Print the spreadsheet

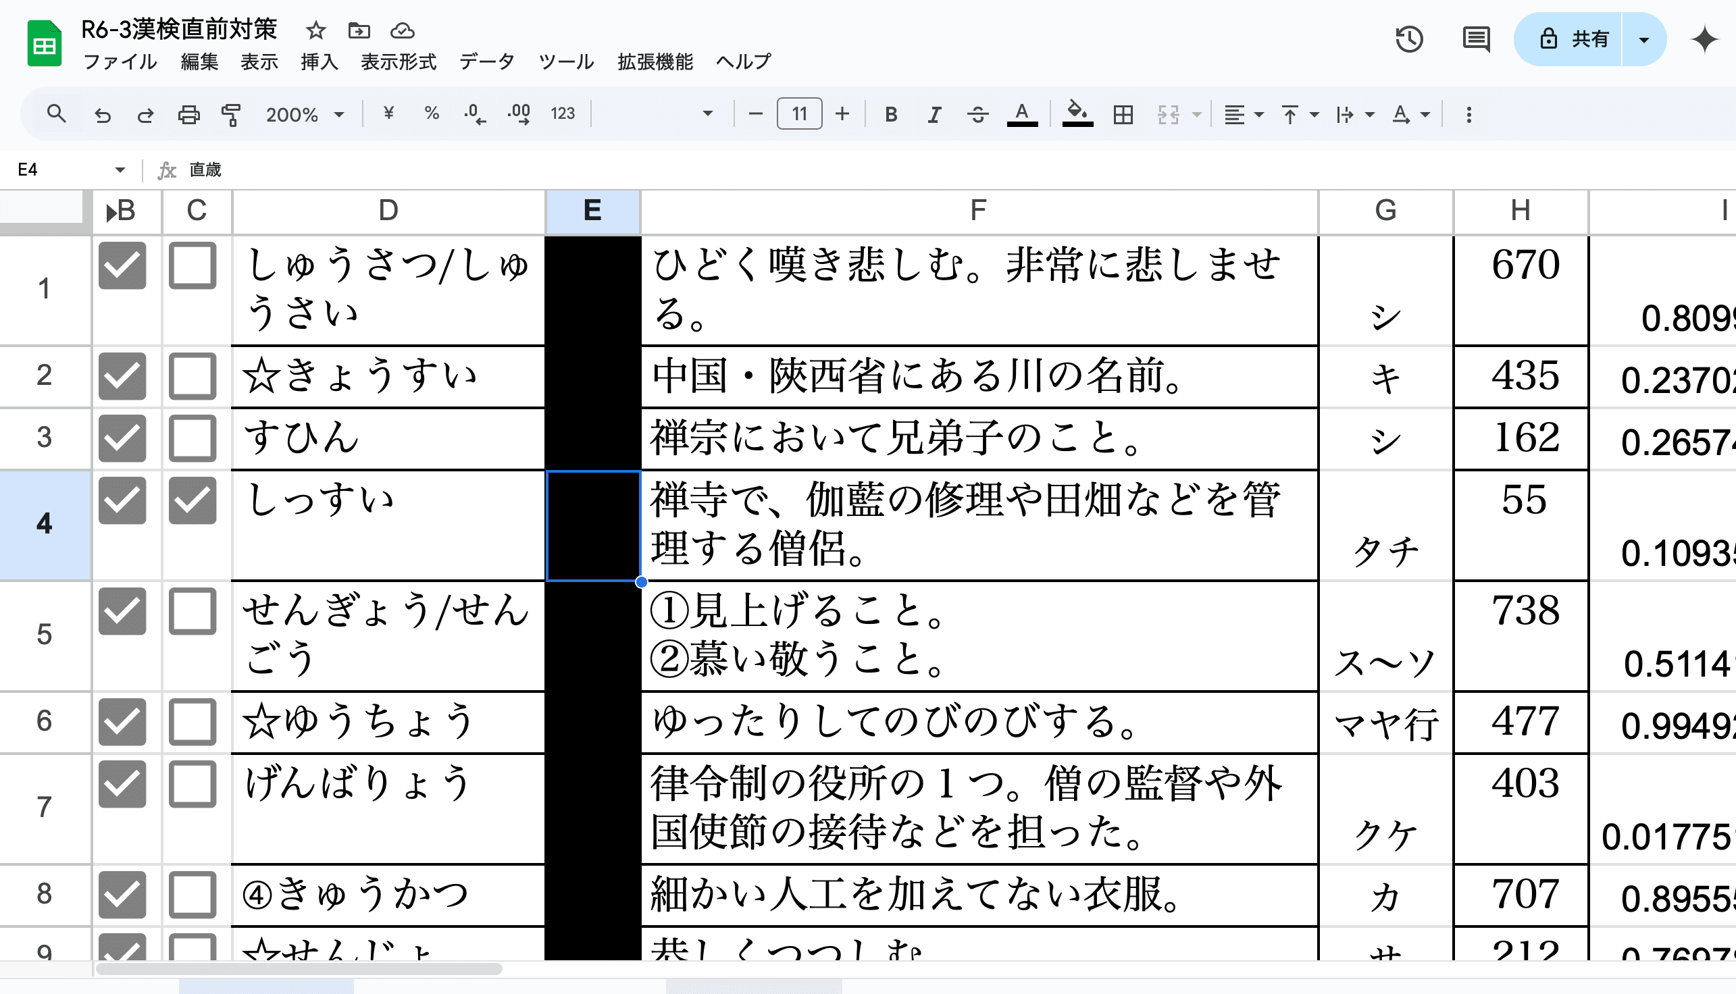tap(188, 115)
